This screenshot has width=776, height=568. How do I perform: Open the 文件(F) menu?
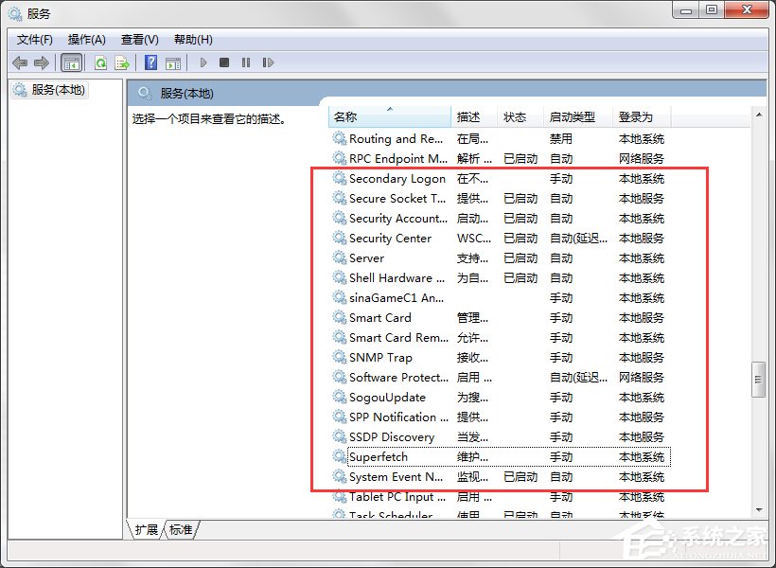pos(35,39)
